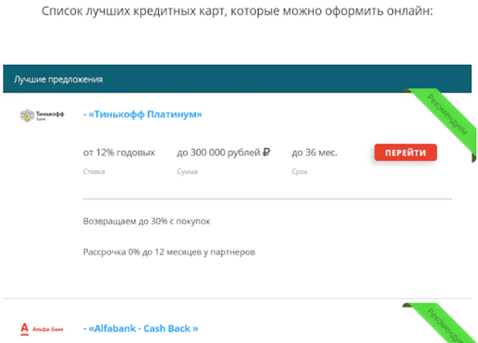Click the Tinkoff Bank logo
This screenshot has width=478, height=343.
point(42,115)
